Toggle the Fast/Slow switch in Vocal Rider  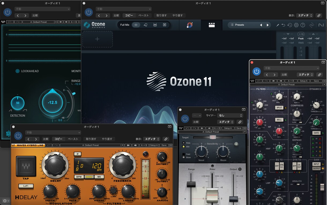(x=184, y=156)
